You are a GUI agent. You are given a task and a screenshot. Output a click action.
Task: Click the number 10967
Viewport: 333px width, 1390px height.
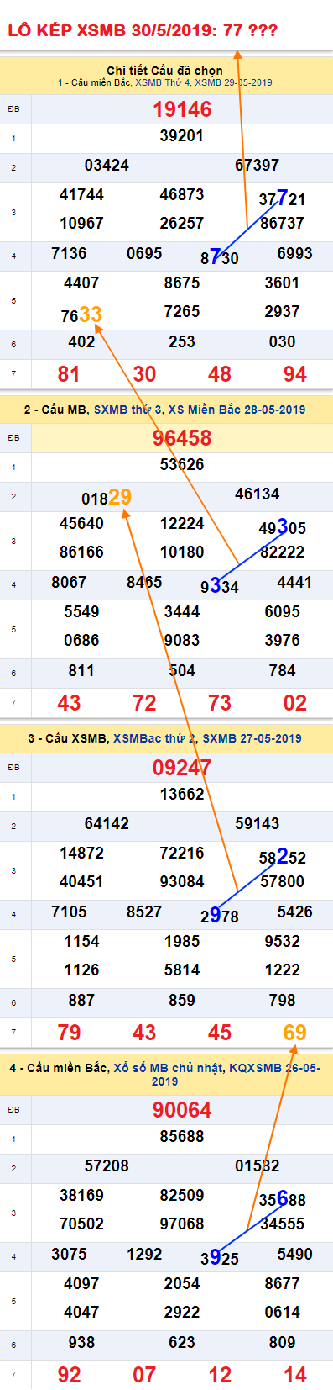(81, 223)
